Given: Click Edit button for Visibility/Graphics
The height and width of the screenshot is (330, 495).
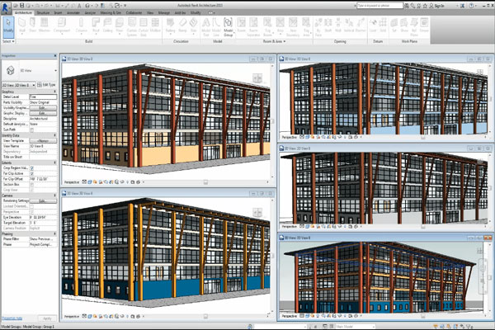Looking at the screenshot, I should coord(43,108).
